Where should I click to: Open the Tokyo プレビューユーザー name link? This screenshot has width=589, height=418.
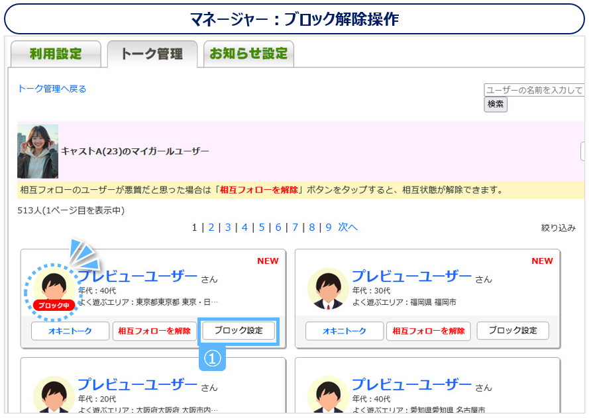click(138, 276)
